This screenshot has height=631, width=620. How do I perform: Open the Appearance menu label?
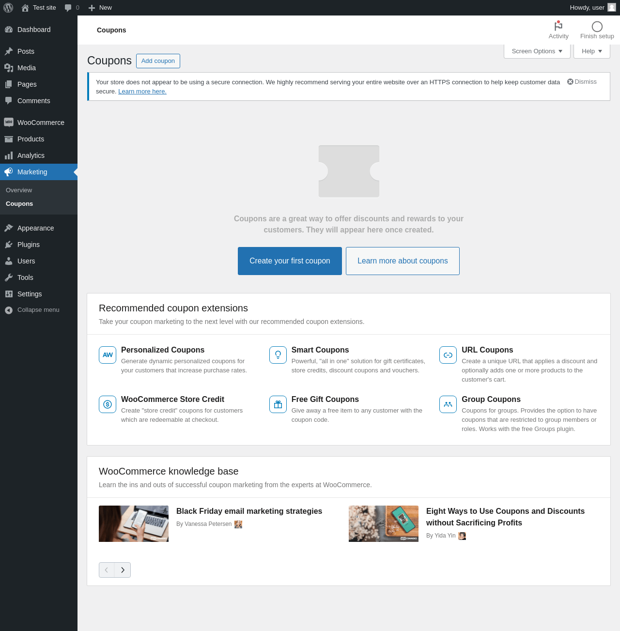tap(36, 228)
